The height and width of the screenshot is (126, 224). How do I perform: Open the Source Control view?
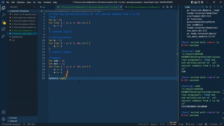click(3, 22)
